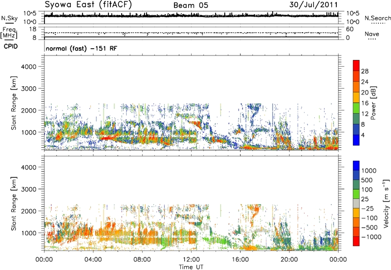This screenshot has width=391, height=270.
Task: Click the '4' Power colorbar tick
Action: pyautogui.click(x=363, y=135)
